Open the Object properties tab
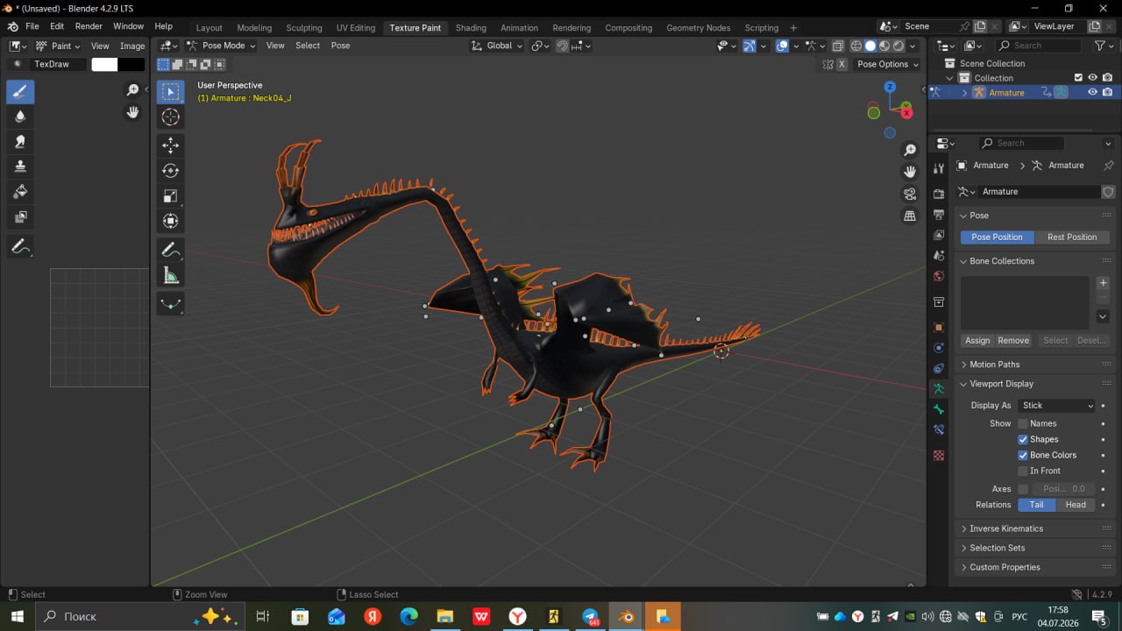 (x=939, y=327)
